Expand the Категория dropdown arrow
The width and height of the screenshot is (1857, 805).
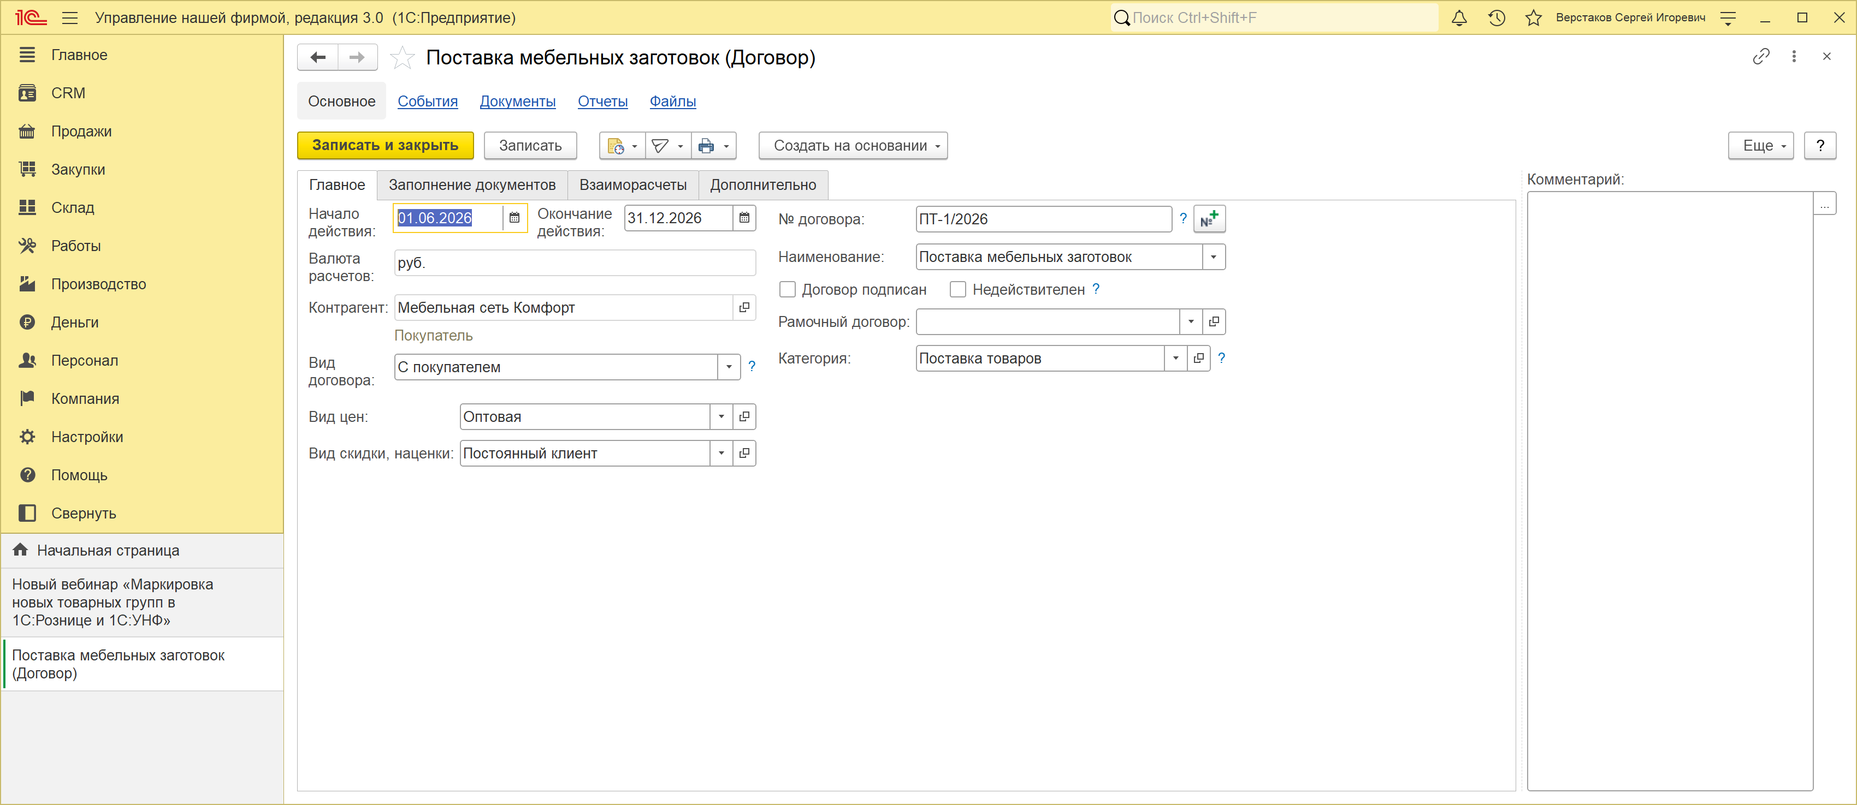point(1176,359)
